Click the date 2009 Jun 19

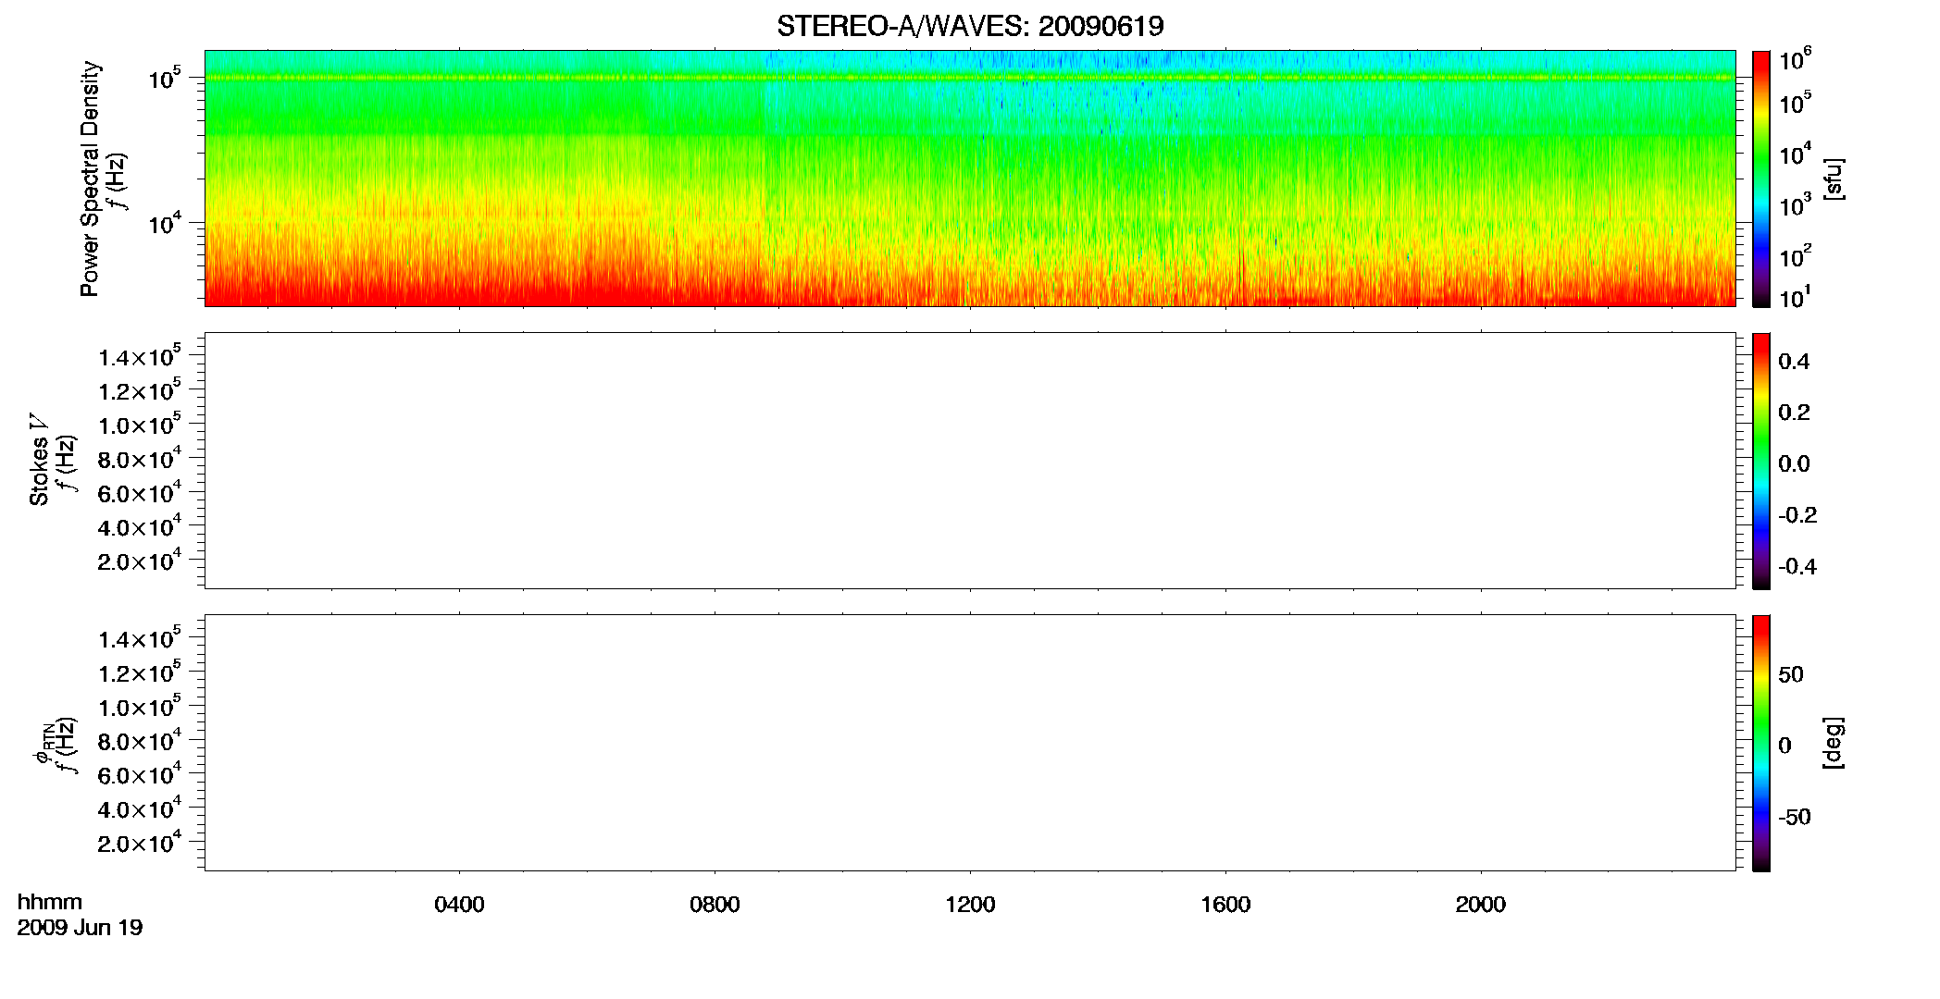80,927
